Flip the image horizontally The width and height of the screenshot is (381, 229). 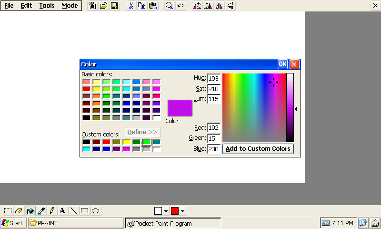[x=219, y=6]
